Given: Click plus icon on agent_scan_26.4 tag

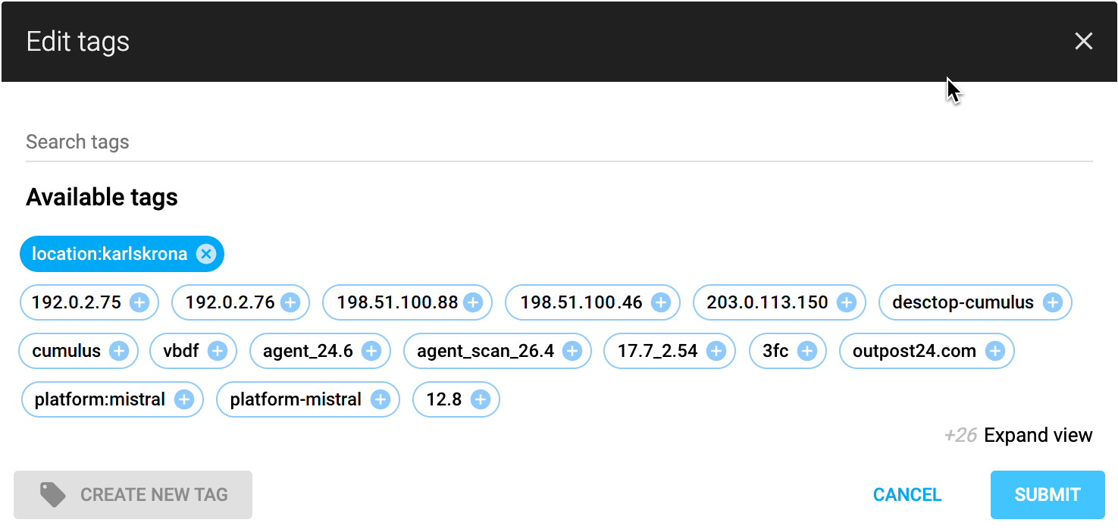Looking at the screenshot, I should coord(572,352).
